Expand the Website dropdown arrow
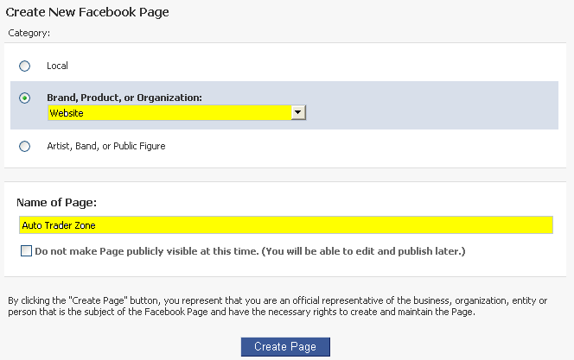This screenshot has height=360, width=574. pos(298,112)
